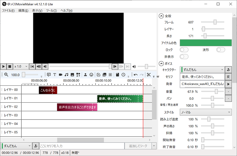The width and height of the screenshot is (237, 156).
Task: Add an audio item with music note icon
Action: coord(66,75)
